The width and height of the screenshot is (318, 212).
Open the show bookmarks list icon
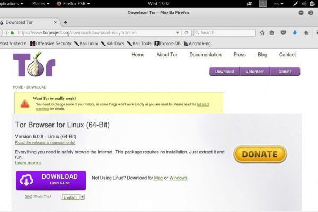pyautogui.click(x=272, y=33)
